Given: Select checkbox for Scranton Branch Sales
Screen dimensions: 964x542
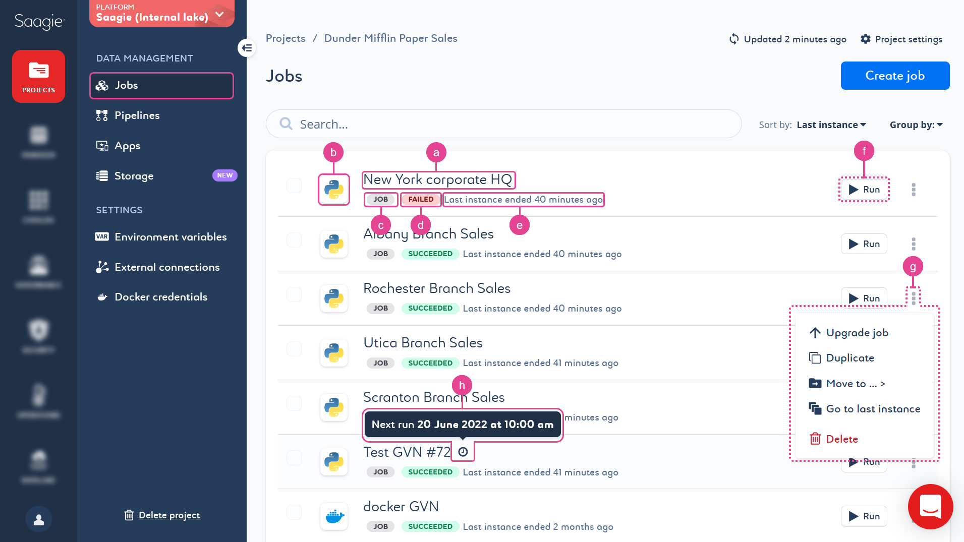Looking at the screenshot, I should click(x=294, y=403).
